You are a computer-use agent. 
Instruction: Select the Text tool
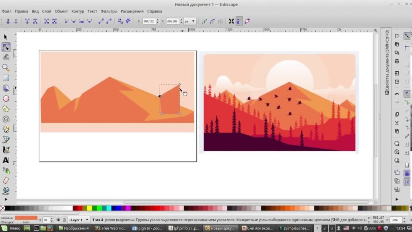coord(6,160)
